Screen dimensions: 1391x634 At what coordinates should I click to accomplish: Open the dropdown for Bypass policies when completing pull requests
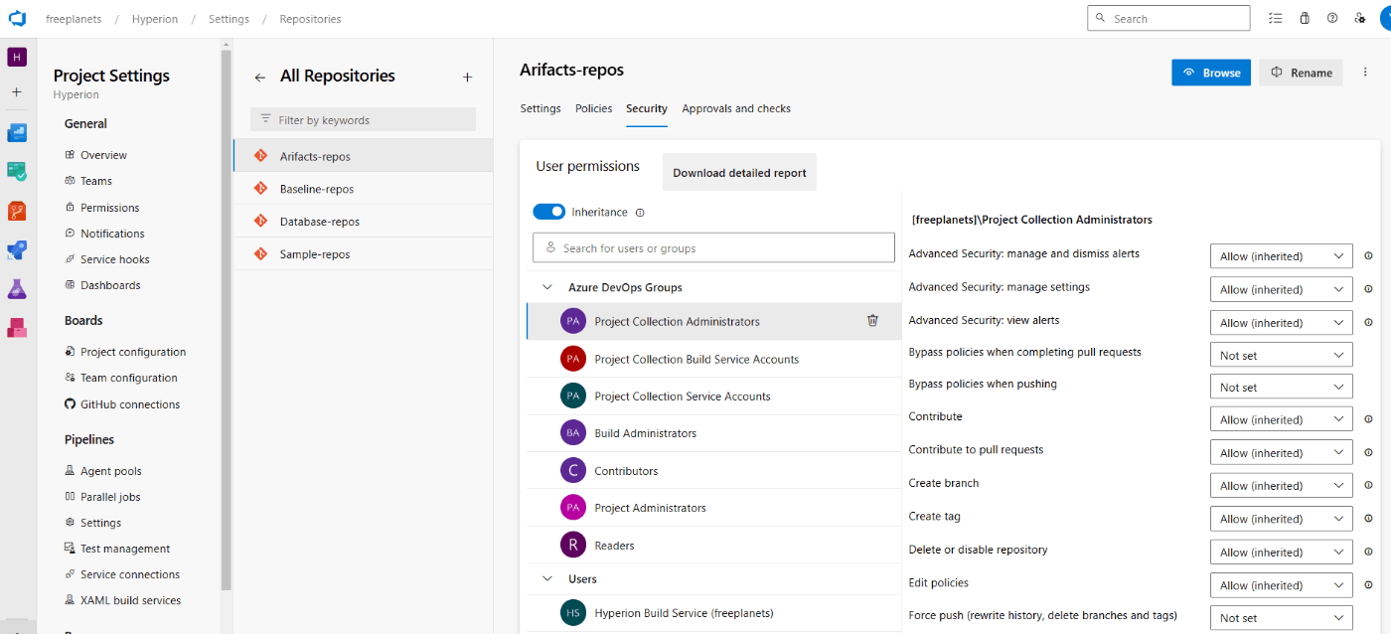coord(1281,355)
